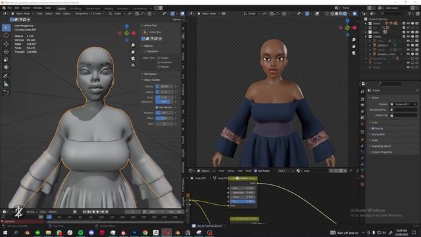The image size is (421, 237).
Task: Choose the Move tool in left toolbar
Action: [6, 44]
